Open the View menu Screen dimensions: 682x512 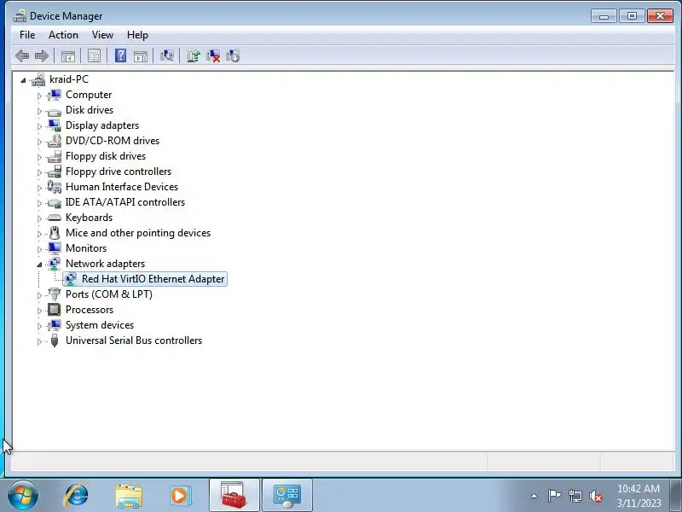102,35
